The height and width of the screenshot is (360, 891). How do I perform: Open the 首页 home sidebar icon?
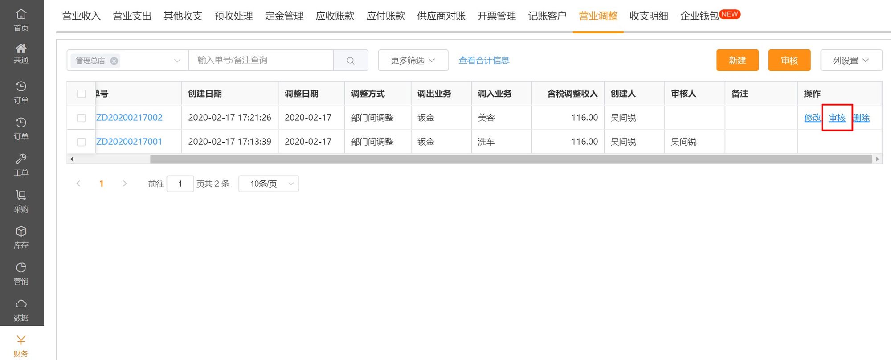[21, 20]
